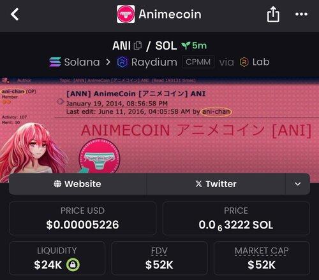Click the green liquidity lock icon
The image size is (319, 280).
(x=73, y=265)
